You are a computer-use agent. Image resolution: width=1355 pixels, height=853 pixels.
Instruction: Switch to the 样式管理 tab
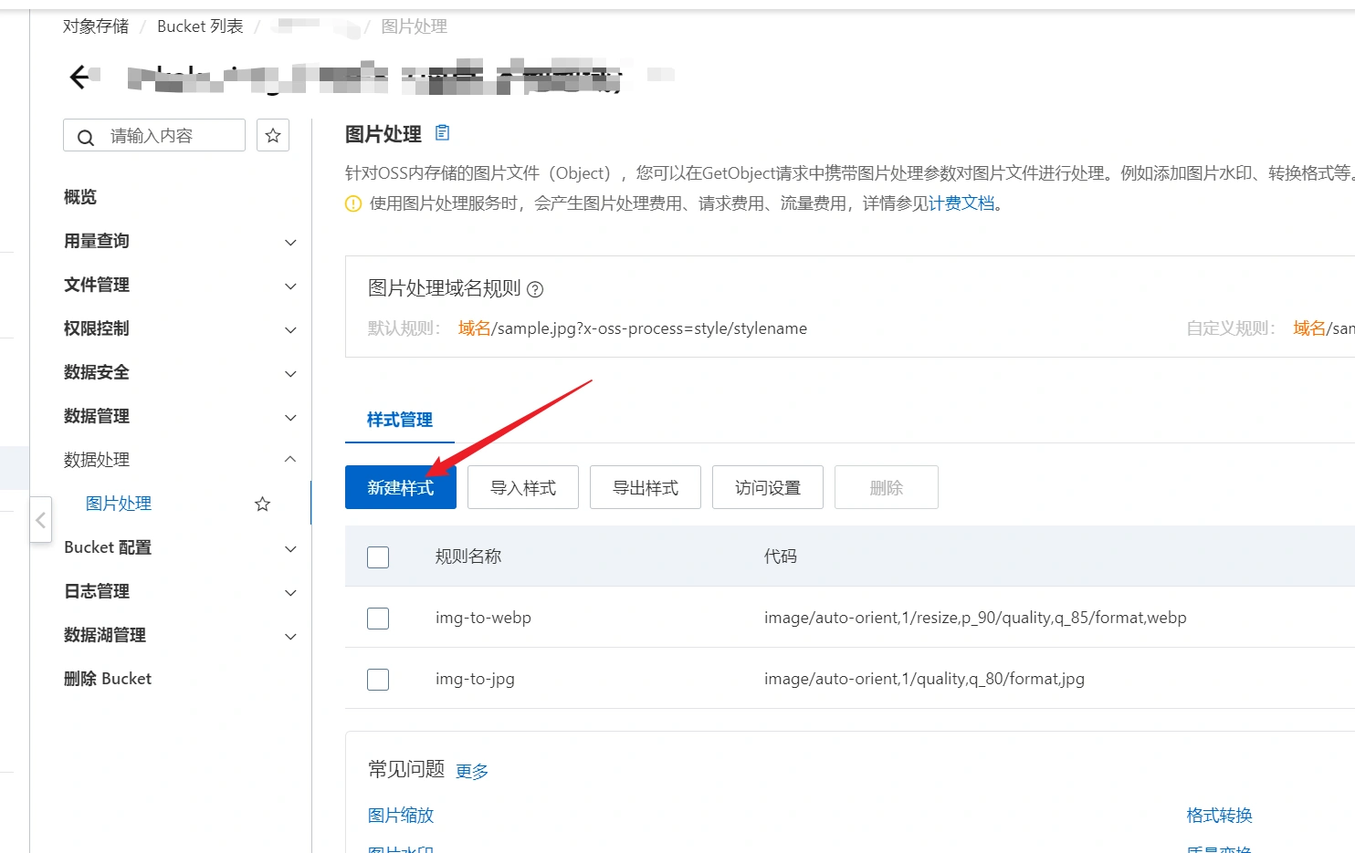tap(400, 420)
